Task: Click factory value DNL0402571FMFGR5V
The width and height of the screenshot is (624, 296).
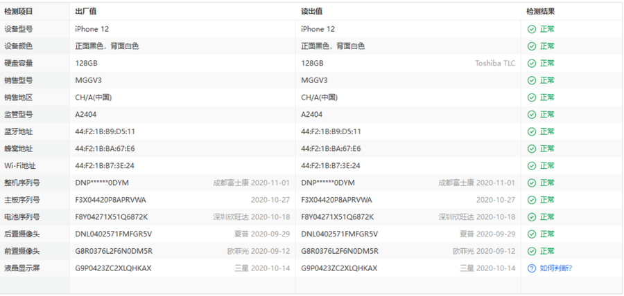Action: [x=114, y=234]
